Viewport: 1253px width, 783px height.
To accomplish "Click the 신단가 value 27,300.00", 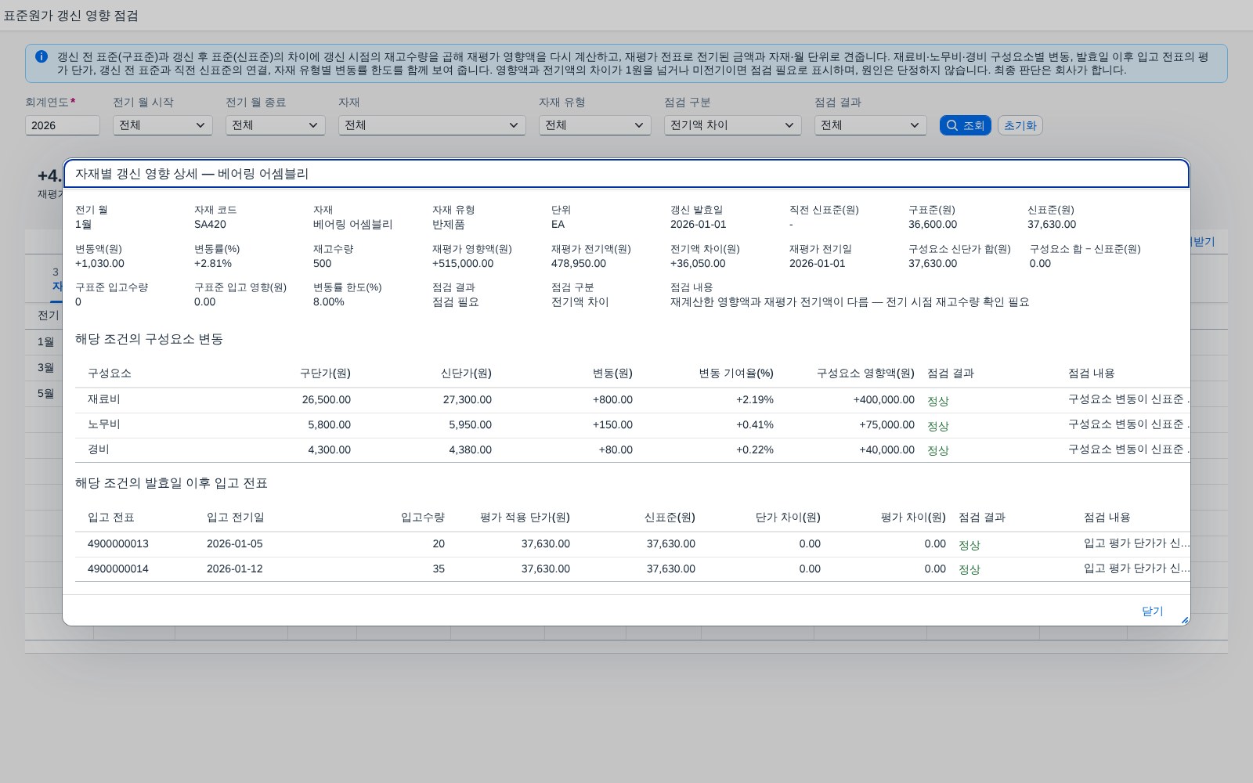I will [x=468, y=400].
